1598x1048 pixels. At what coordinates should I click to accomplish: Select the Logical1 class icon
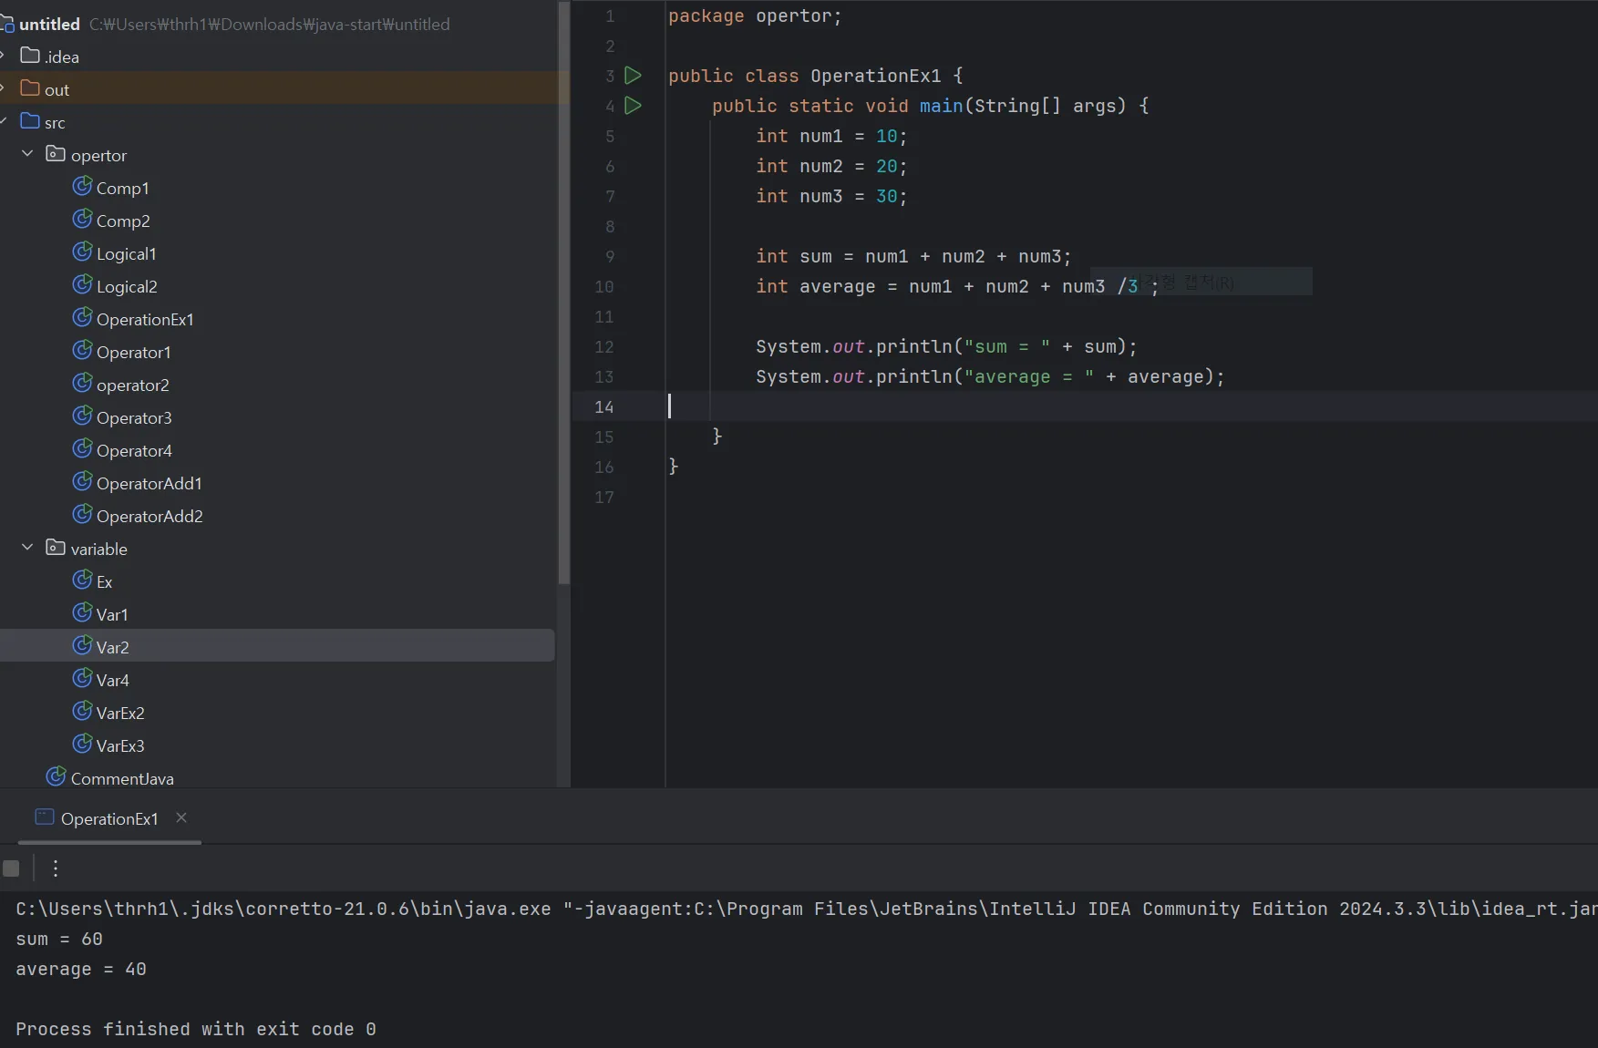click(82, 252)
